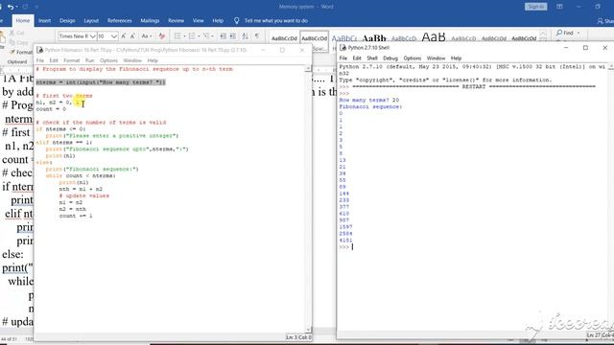Click the Increase Indent icon
This screenshot has height=345, width=614.
(x=232, y=36)
